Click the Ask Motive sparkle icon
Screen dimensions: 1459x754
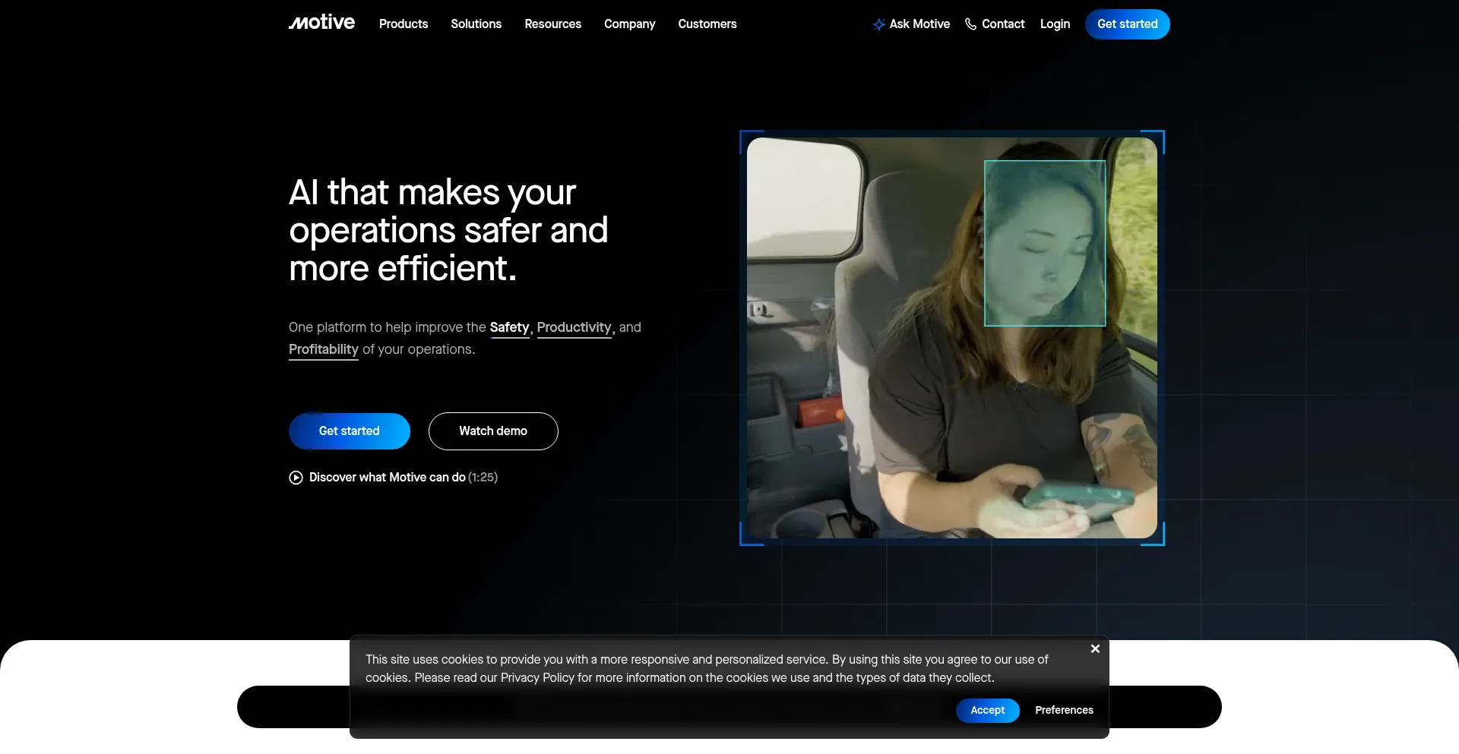(x=878, y=24)
